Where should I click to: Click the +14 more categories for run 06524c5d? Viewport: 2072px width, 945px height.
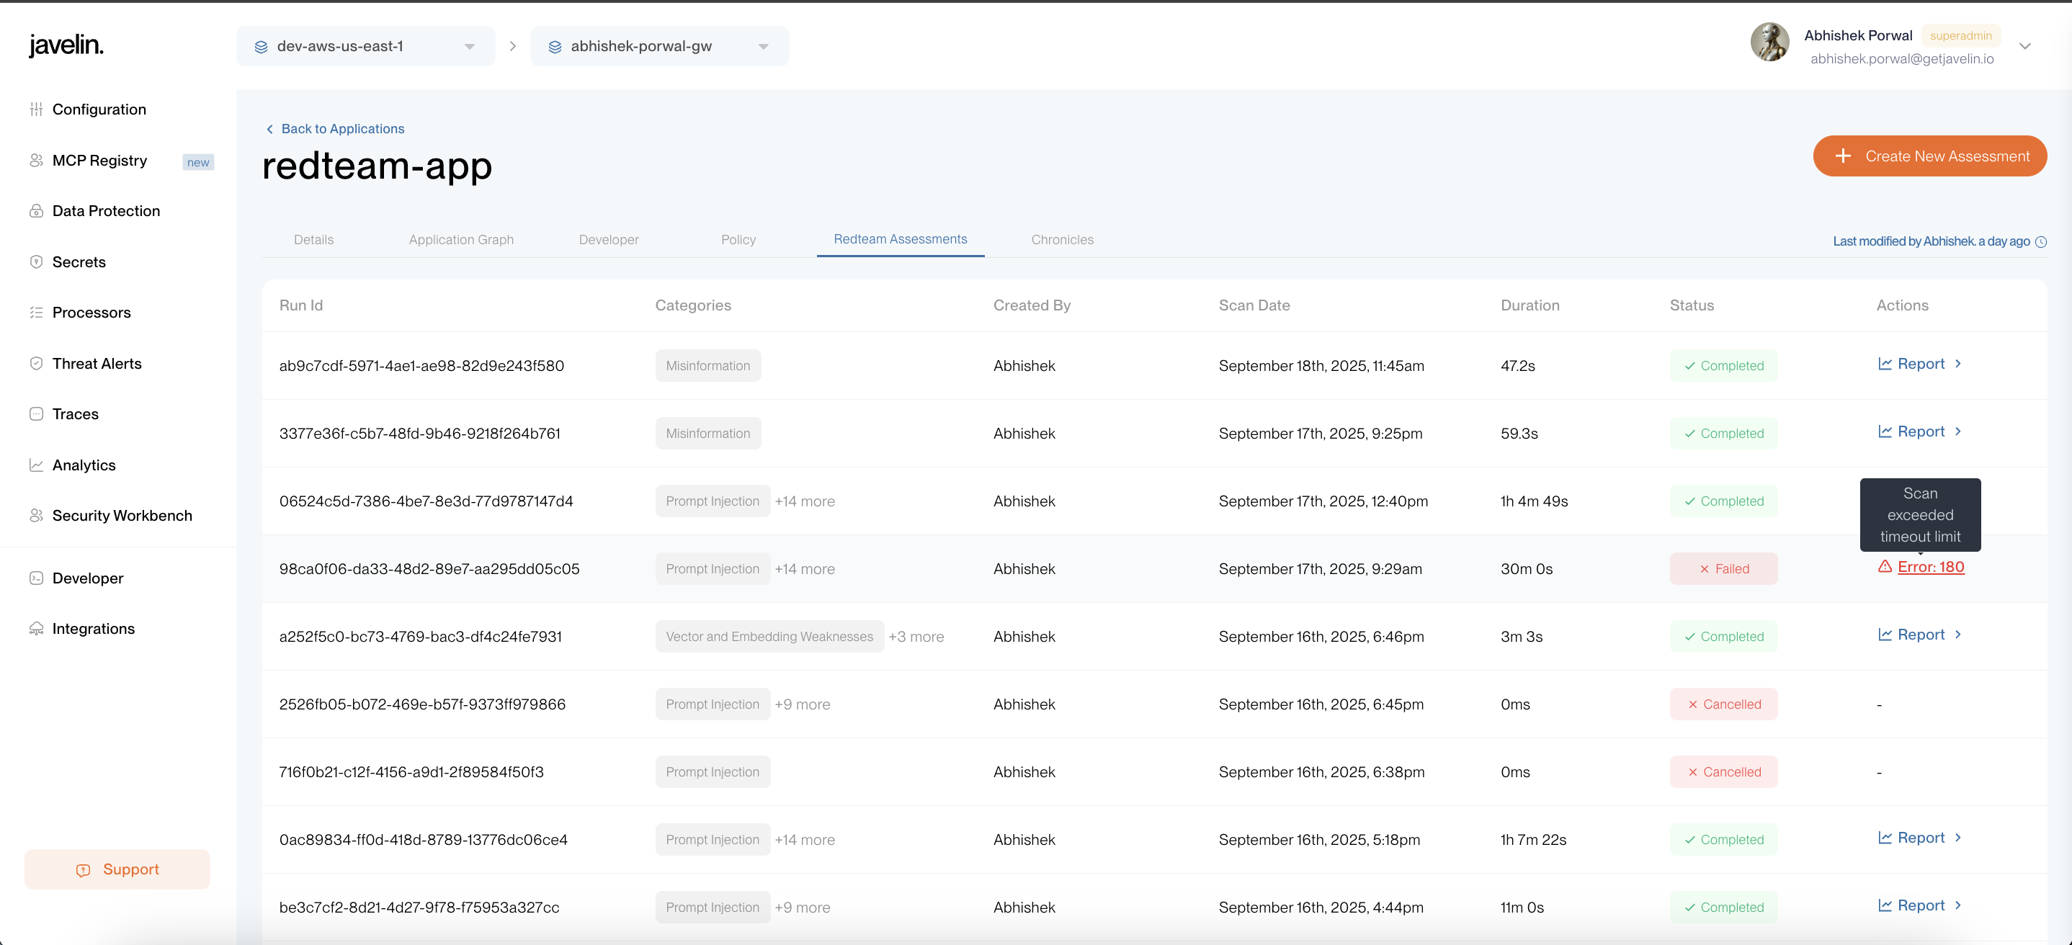tap(804, 501)
